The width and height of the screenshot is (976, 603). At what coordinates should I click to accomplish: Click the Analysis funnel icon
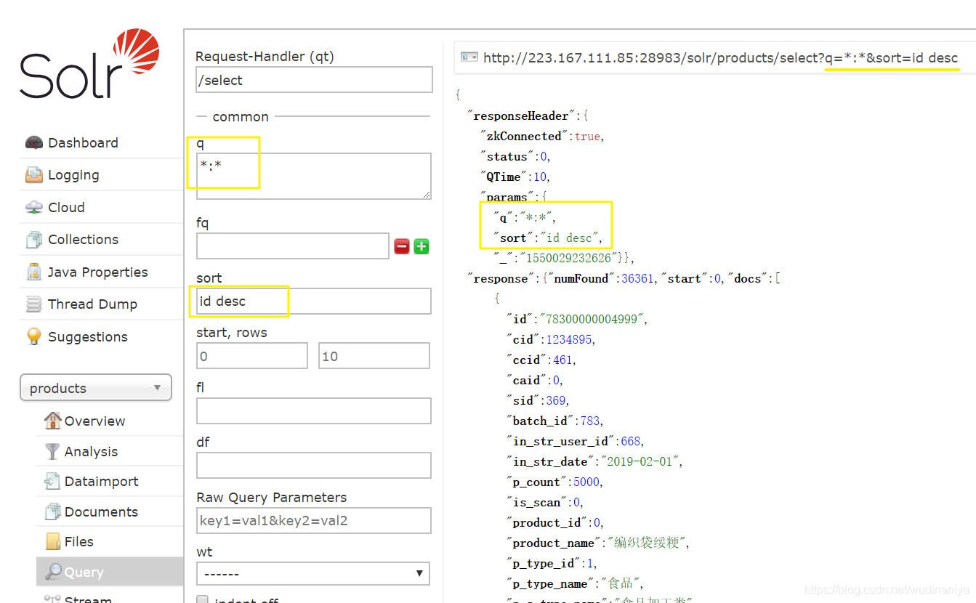coord(53,451)
